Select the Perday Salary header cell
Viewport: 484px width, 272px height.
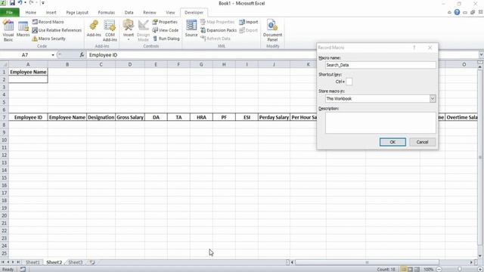click(274, 117)
